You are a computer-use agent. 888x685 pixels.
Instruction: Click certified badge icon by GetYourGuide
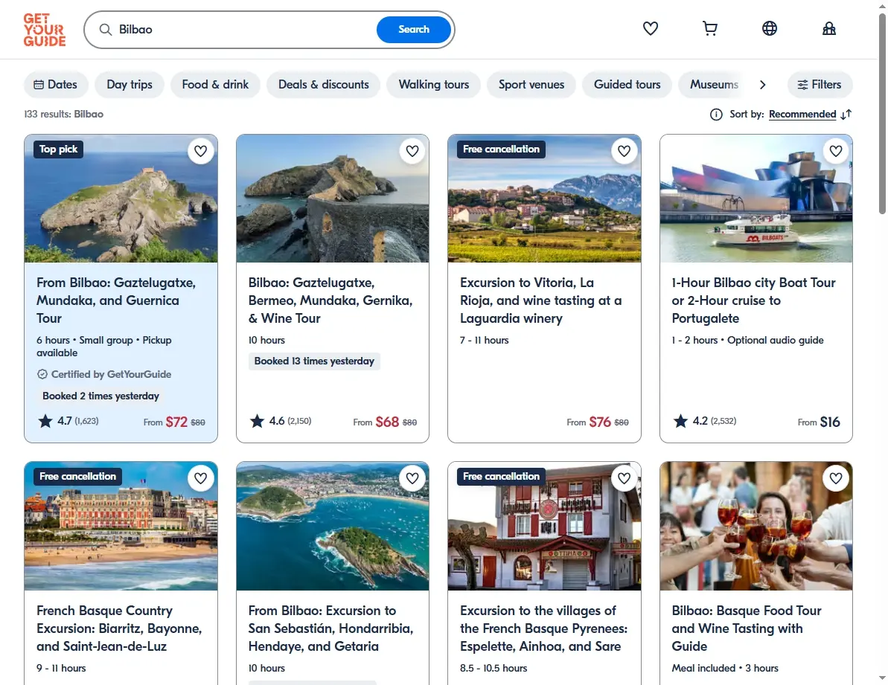coord(42,374)
